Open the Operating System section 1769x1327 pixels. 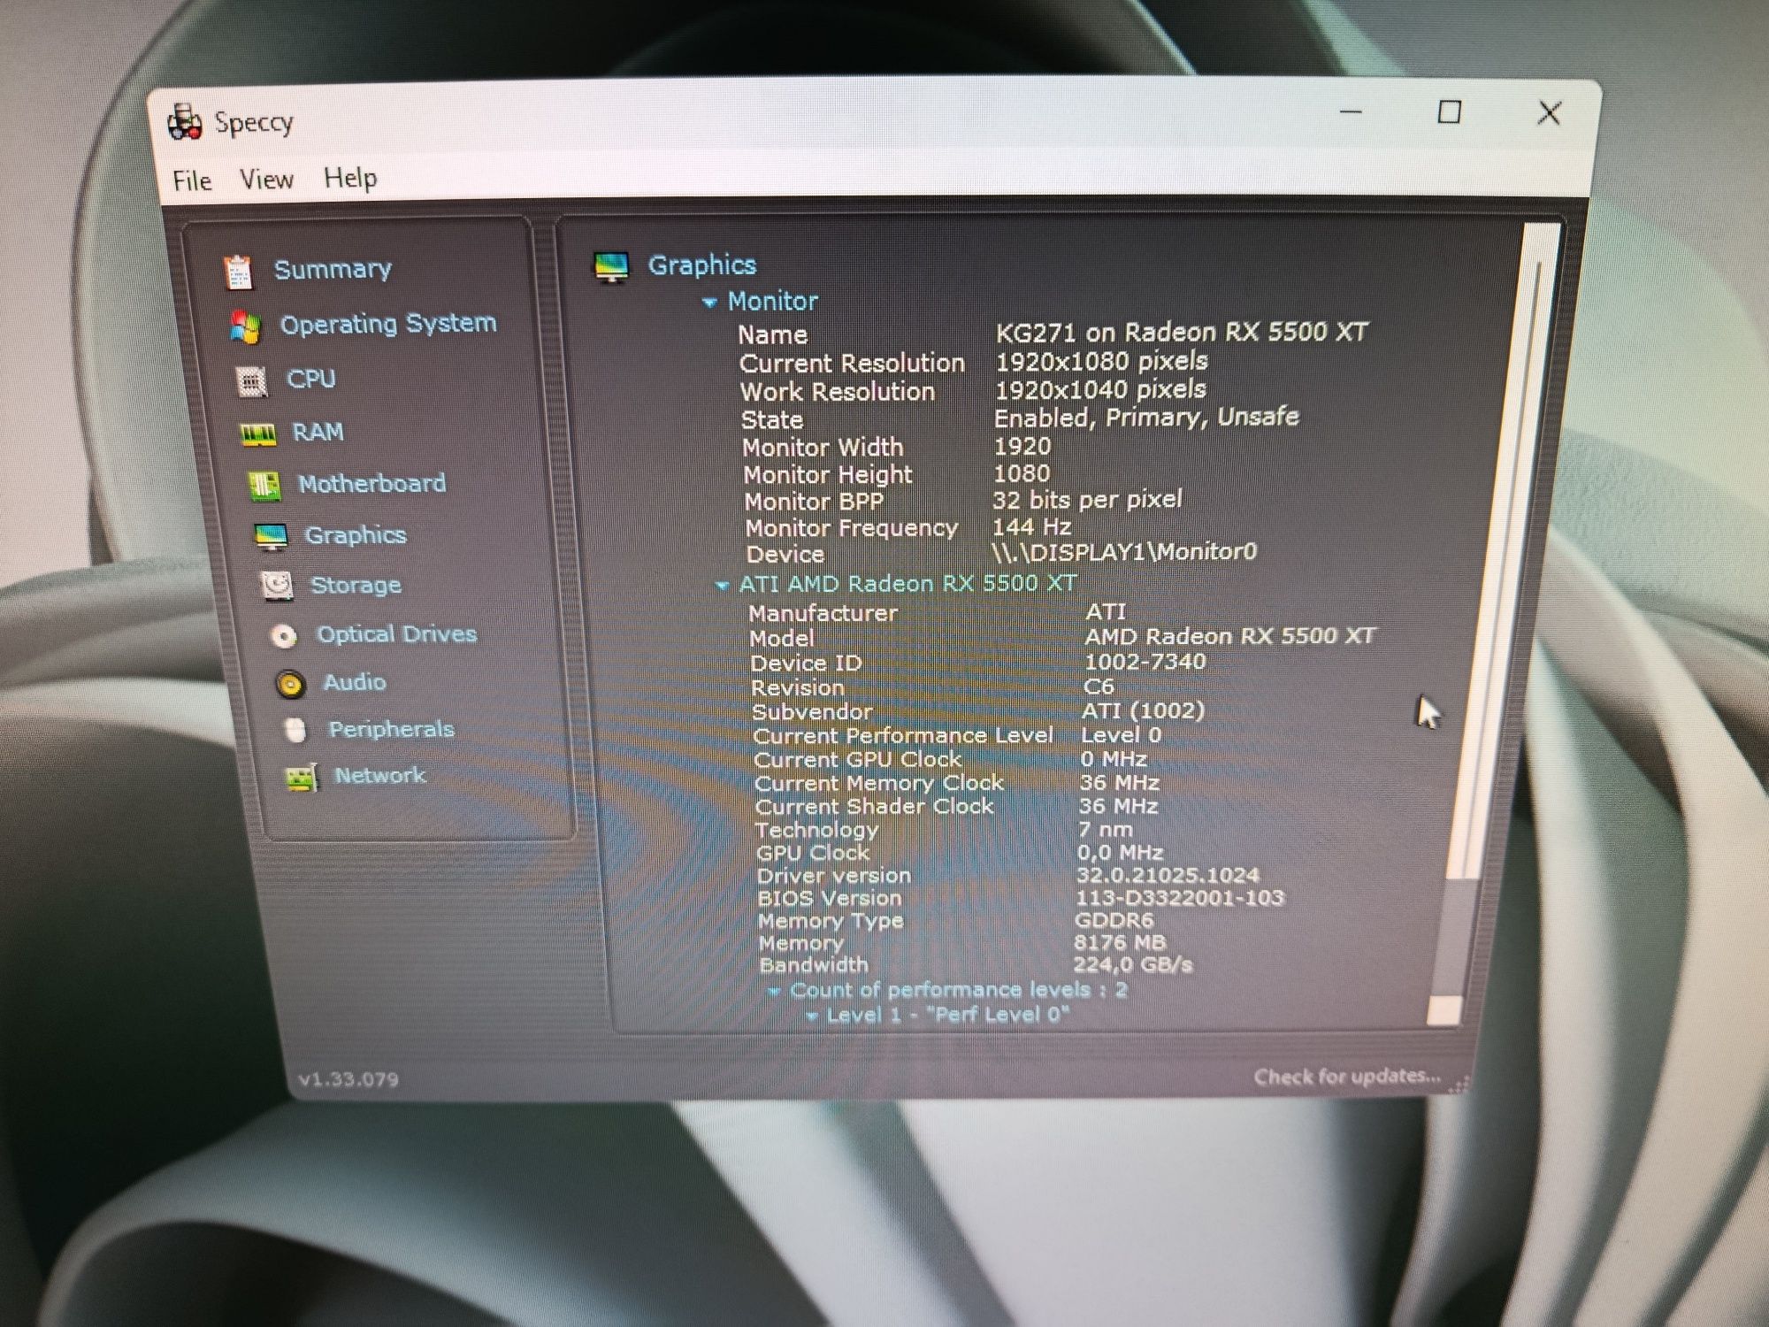388,324
